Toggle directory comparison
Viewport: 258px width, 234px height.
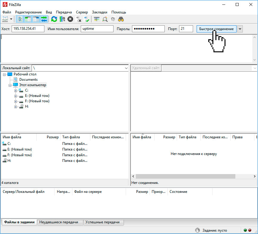click(x=105, y=19)
